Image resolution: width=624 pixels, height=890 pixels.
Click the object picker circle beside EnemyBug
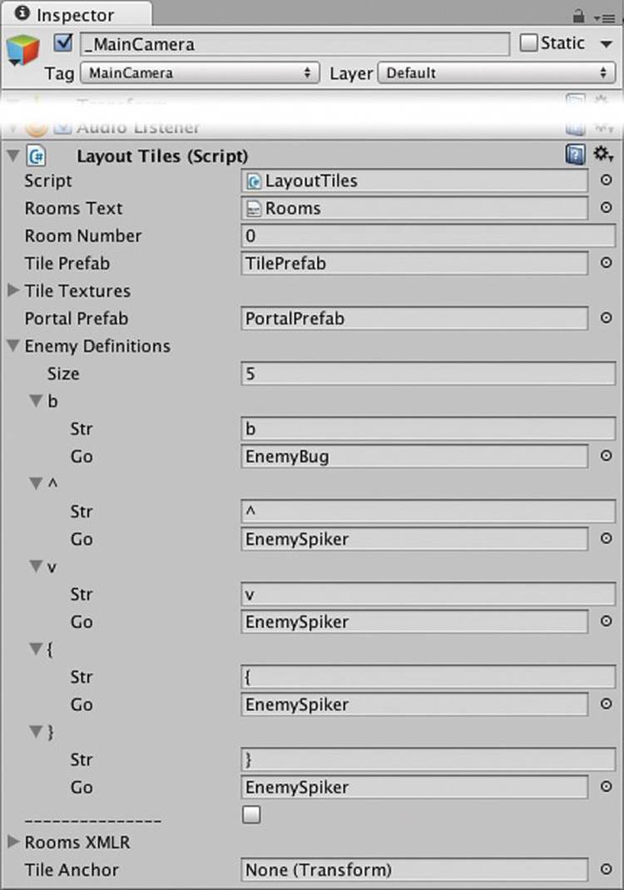(x=606, y=456)
